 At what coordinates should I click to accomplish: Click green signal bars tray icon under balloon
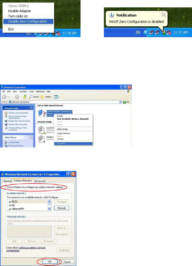tap(163, 32)
